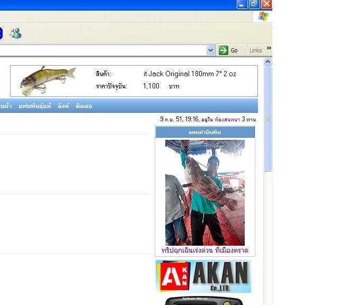This screenshot has height=305, width=339.
Task: Open the Windows Messenger toolbar icon
Action: [x=15, y=33]
